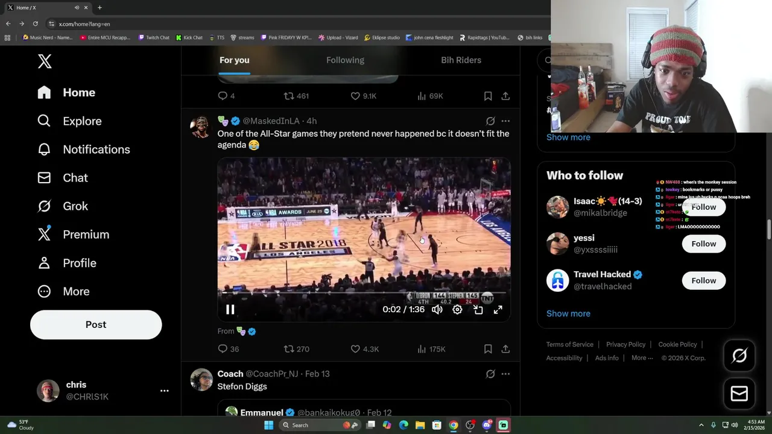Viewport: 772px width, 434px height.
Task: Open the Kick Chat bookmark
Action: (189, 37)
